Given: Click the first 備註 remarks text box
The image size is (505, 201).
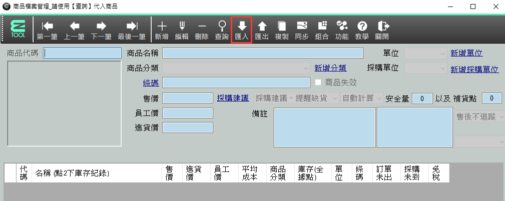Looking at the screenshot, I should [325, 127].
